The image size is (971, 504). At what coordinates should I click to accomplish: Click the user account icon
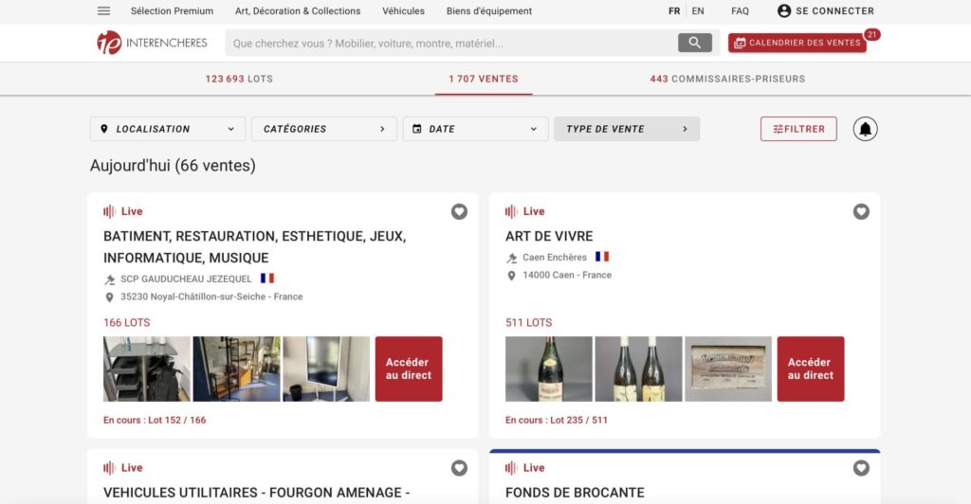[x=784, y=11]
